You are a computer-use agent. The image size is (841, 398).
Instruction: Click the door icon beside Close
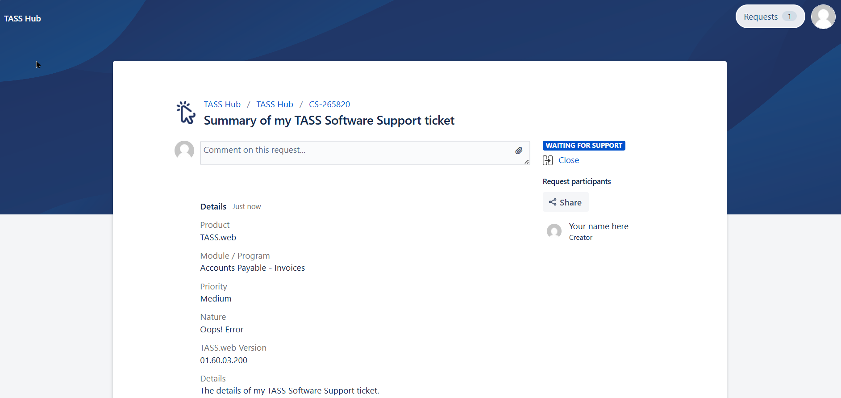pyautogui.click(x=548, y=160)
